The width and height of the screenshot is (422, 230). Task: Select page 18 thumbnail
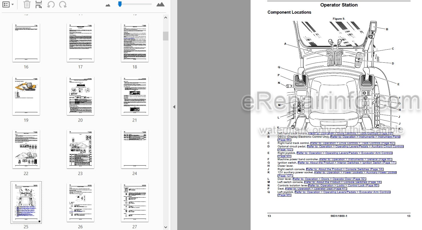click(135, 43)
